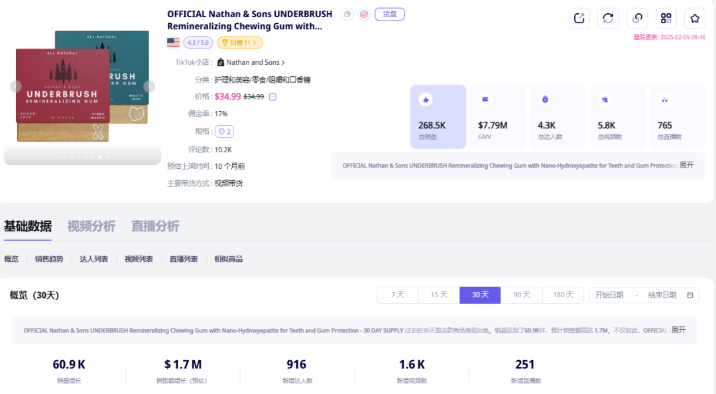Enable the 180天 time range option

(563, 295)
